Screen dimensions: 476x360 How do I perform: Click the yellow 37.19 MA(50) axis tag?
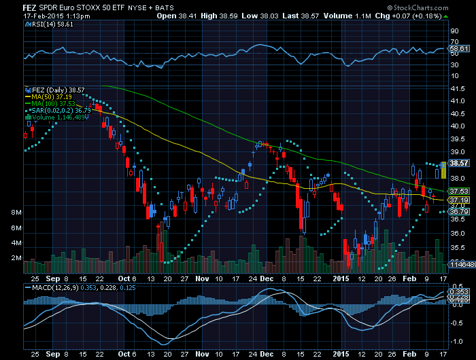point(459,200)
